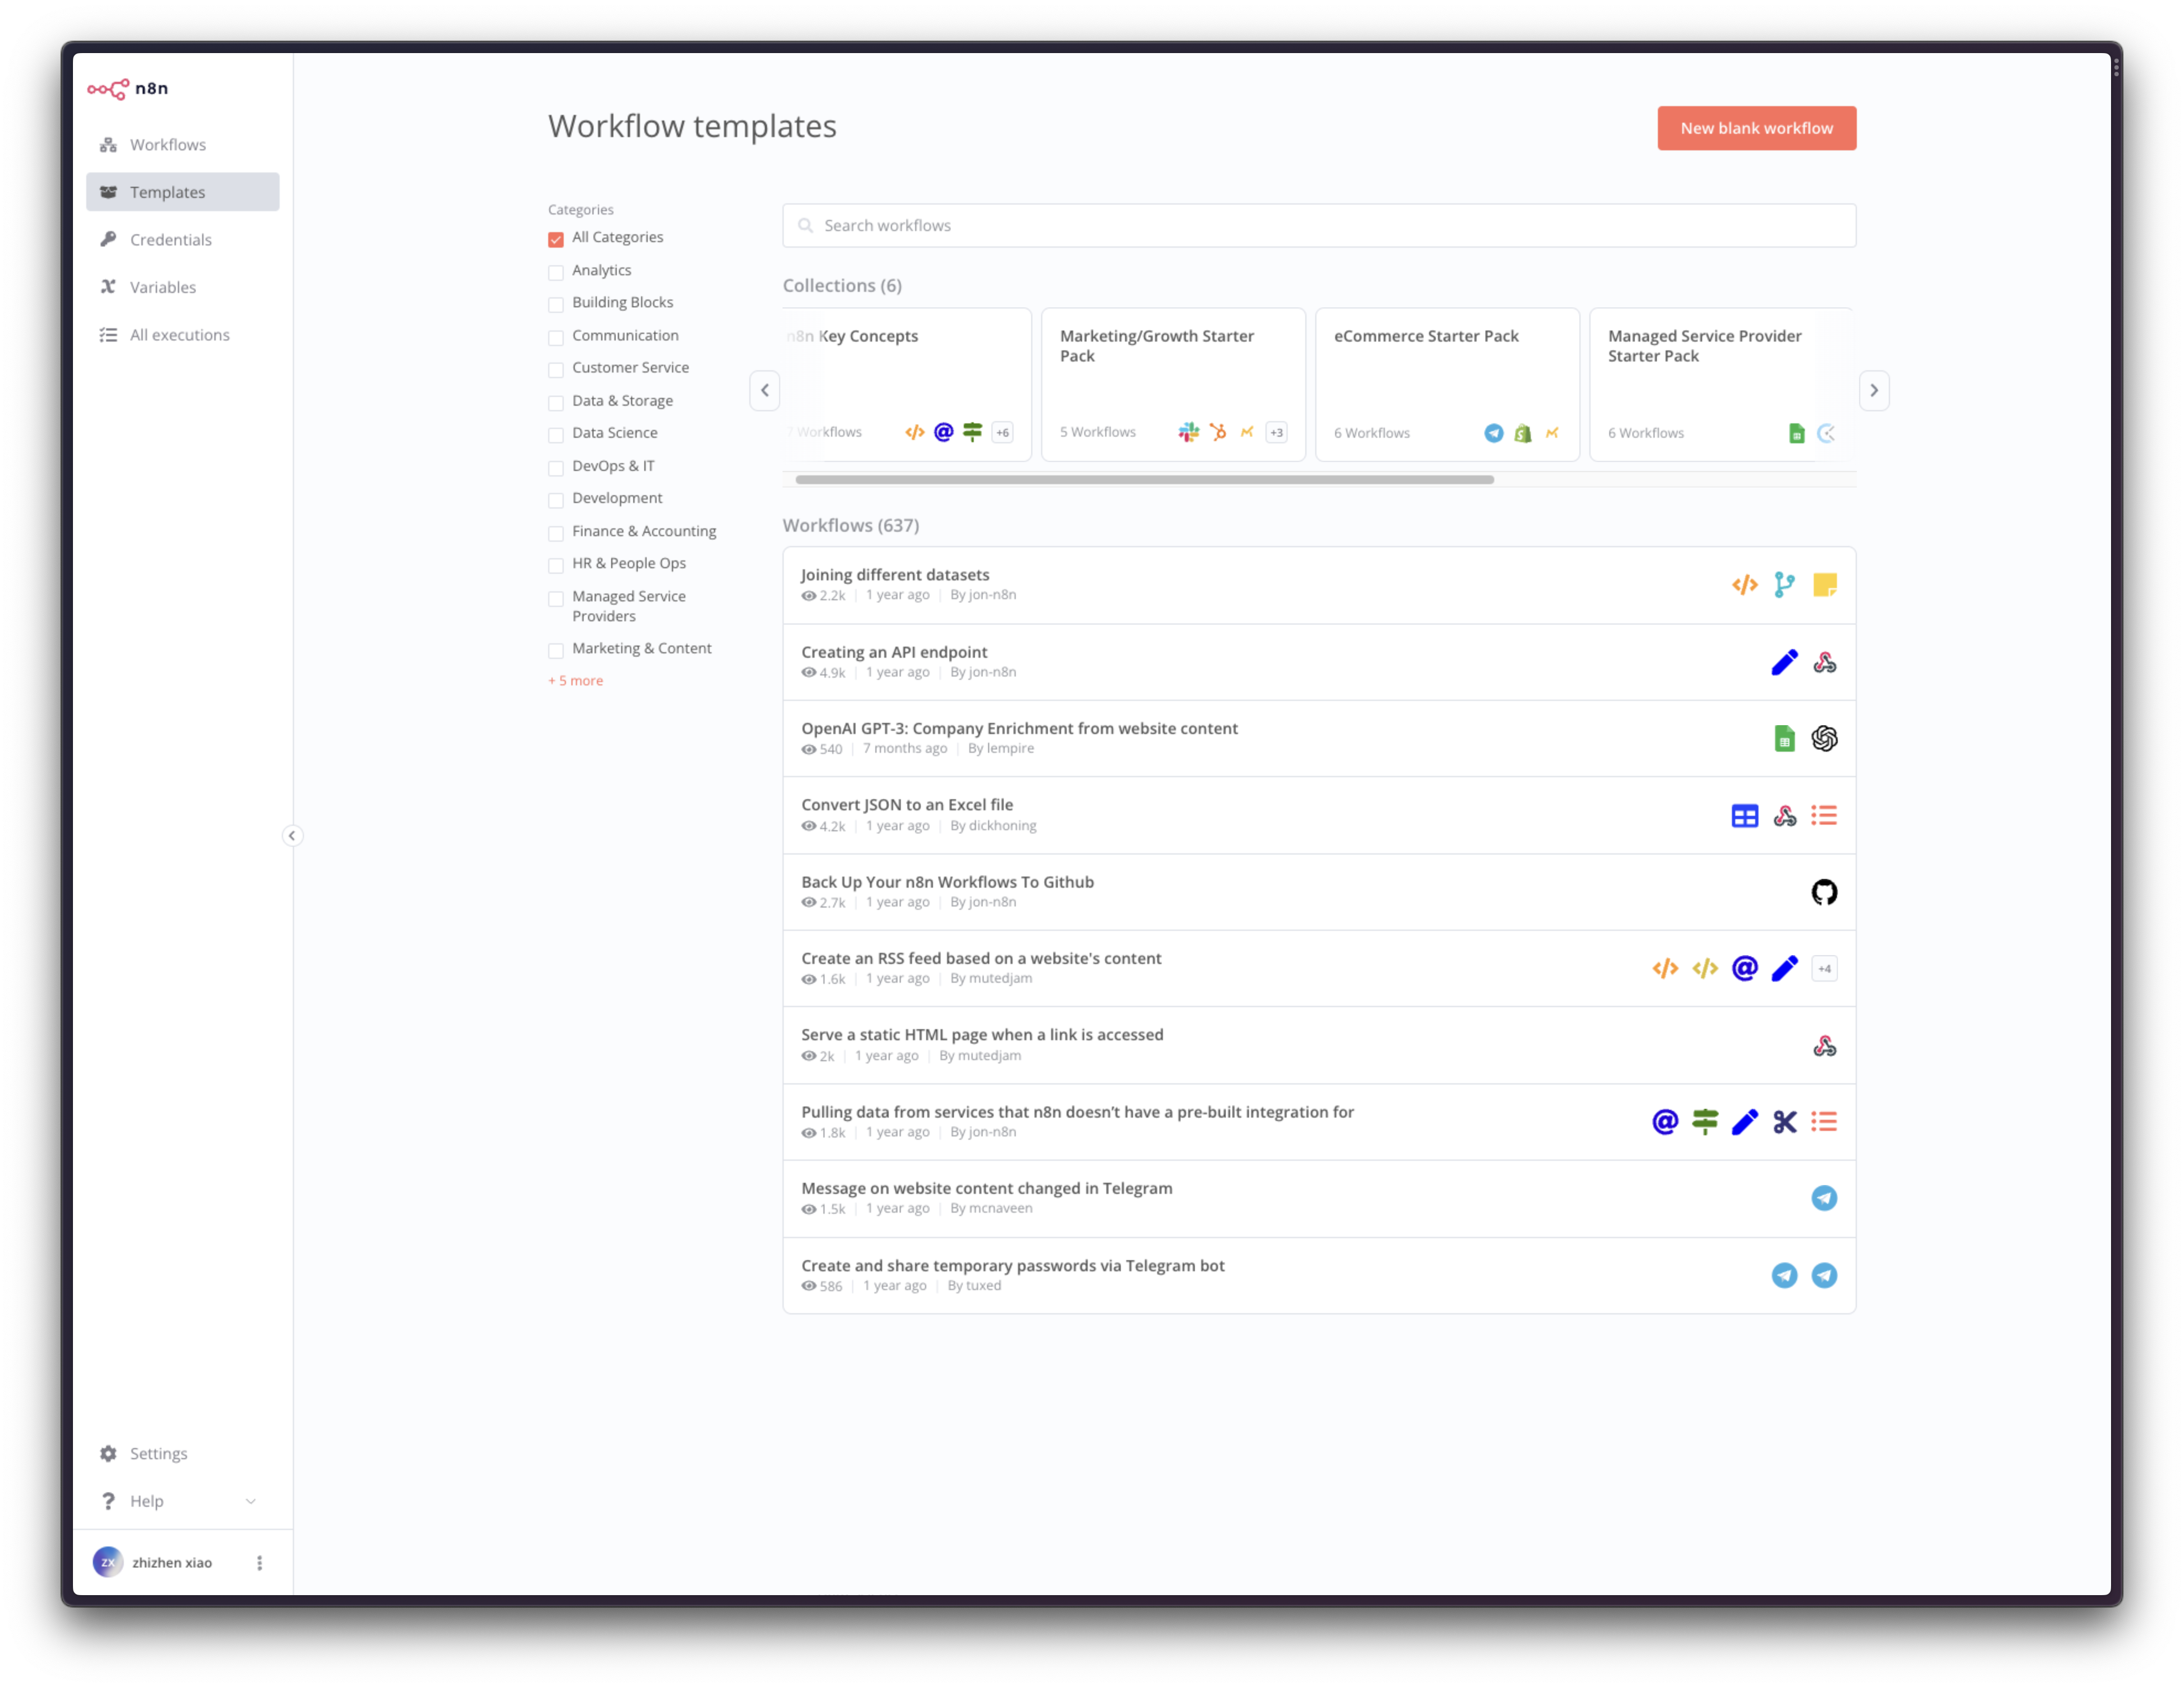Show more categories via + 5 more
The image size is (2184, 1688).
tap(575, 681)
